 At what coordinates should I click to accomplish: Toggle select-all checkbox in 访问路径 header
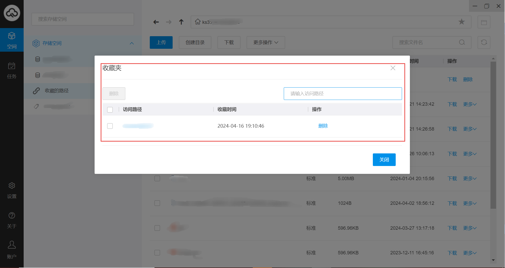pos(110,110)
